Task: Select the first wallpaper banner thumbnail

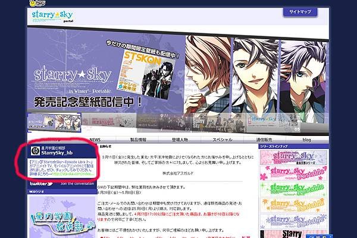Action: pyautogui.click(x=54, y=123)
